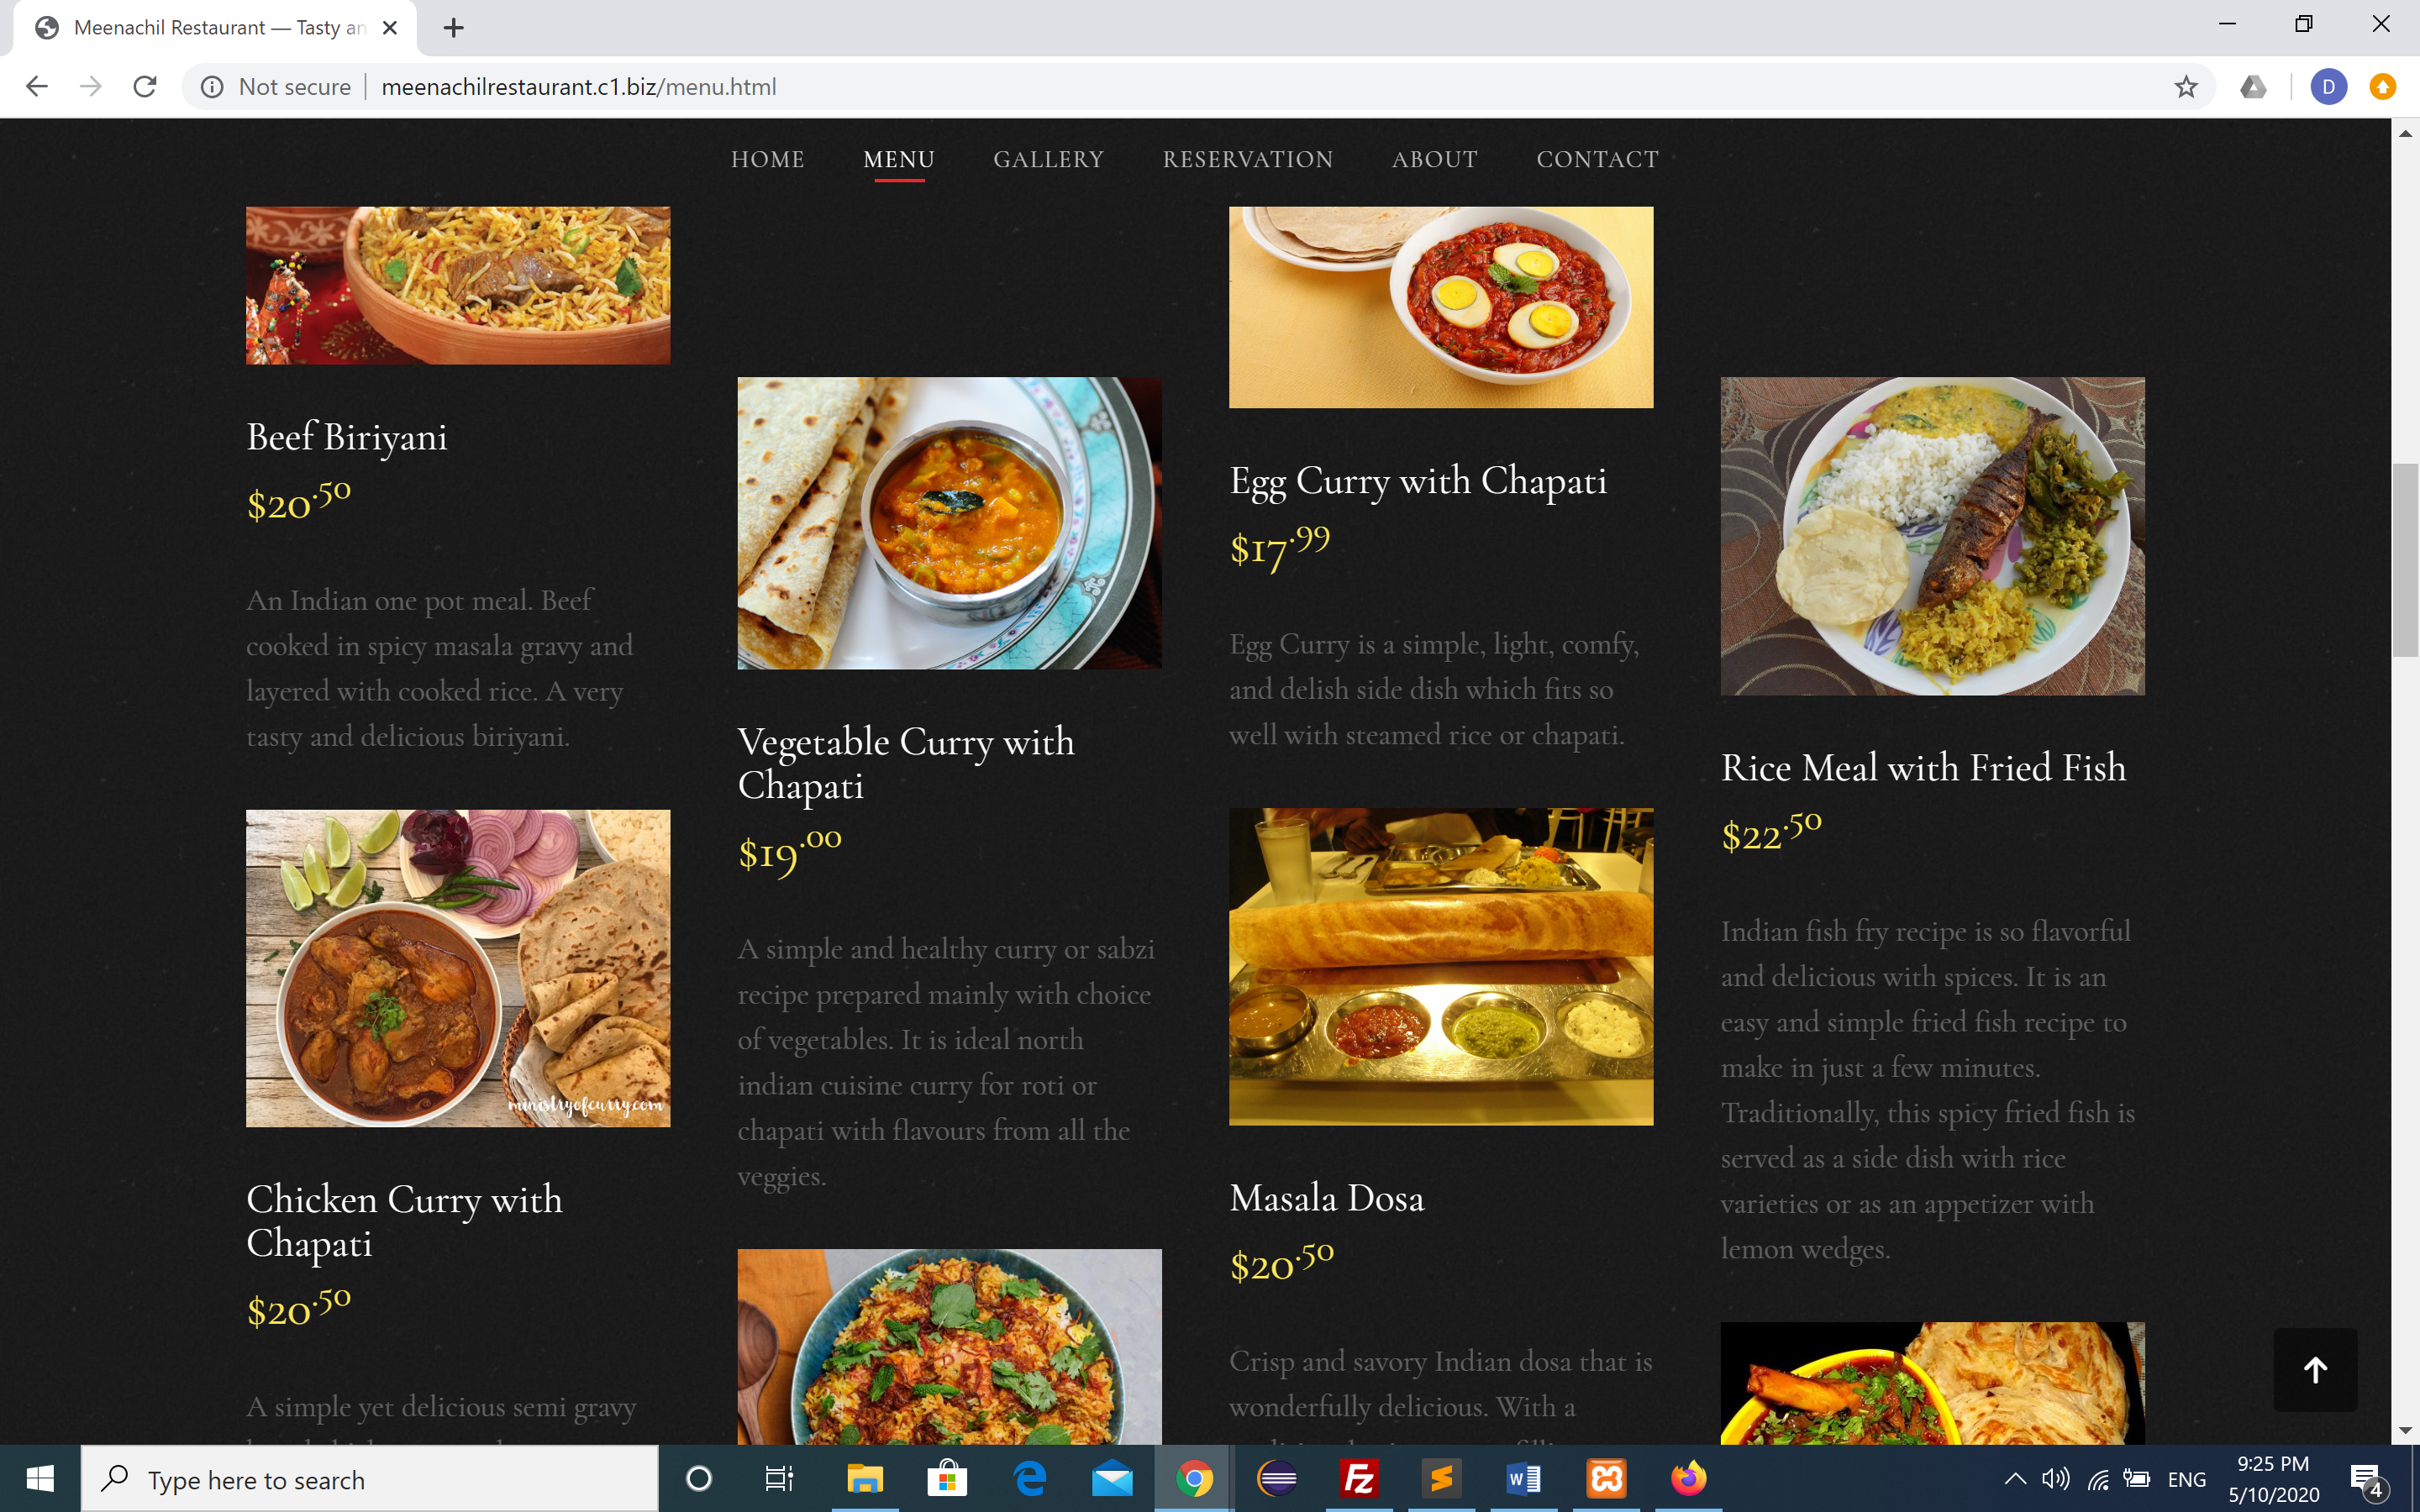Viewport: 2420px width, 1512px height.
Task: Click the scrollbar up arrow
Action: pos(2405,133)
